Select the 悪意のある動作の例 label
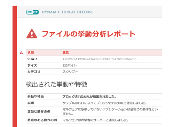174x127 pixels. pyautogui.click(x=42, y=120)
